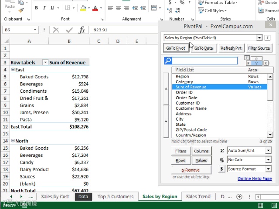Click the Format Painter brush icon
This screenshot has height=209, width=279.
point(21,10)
